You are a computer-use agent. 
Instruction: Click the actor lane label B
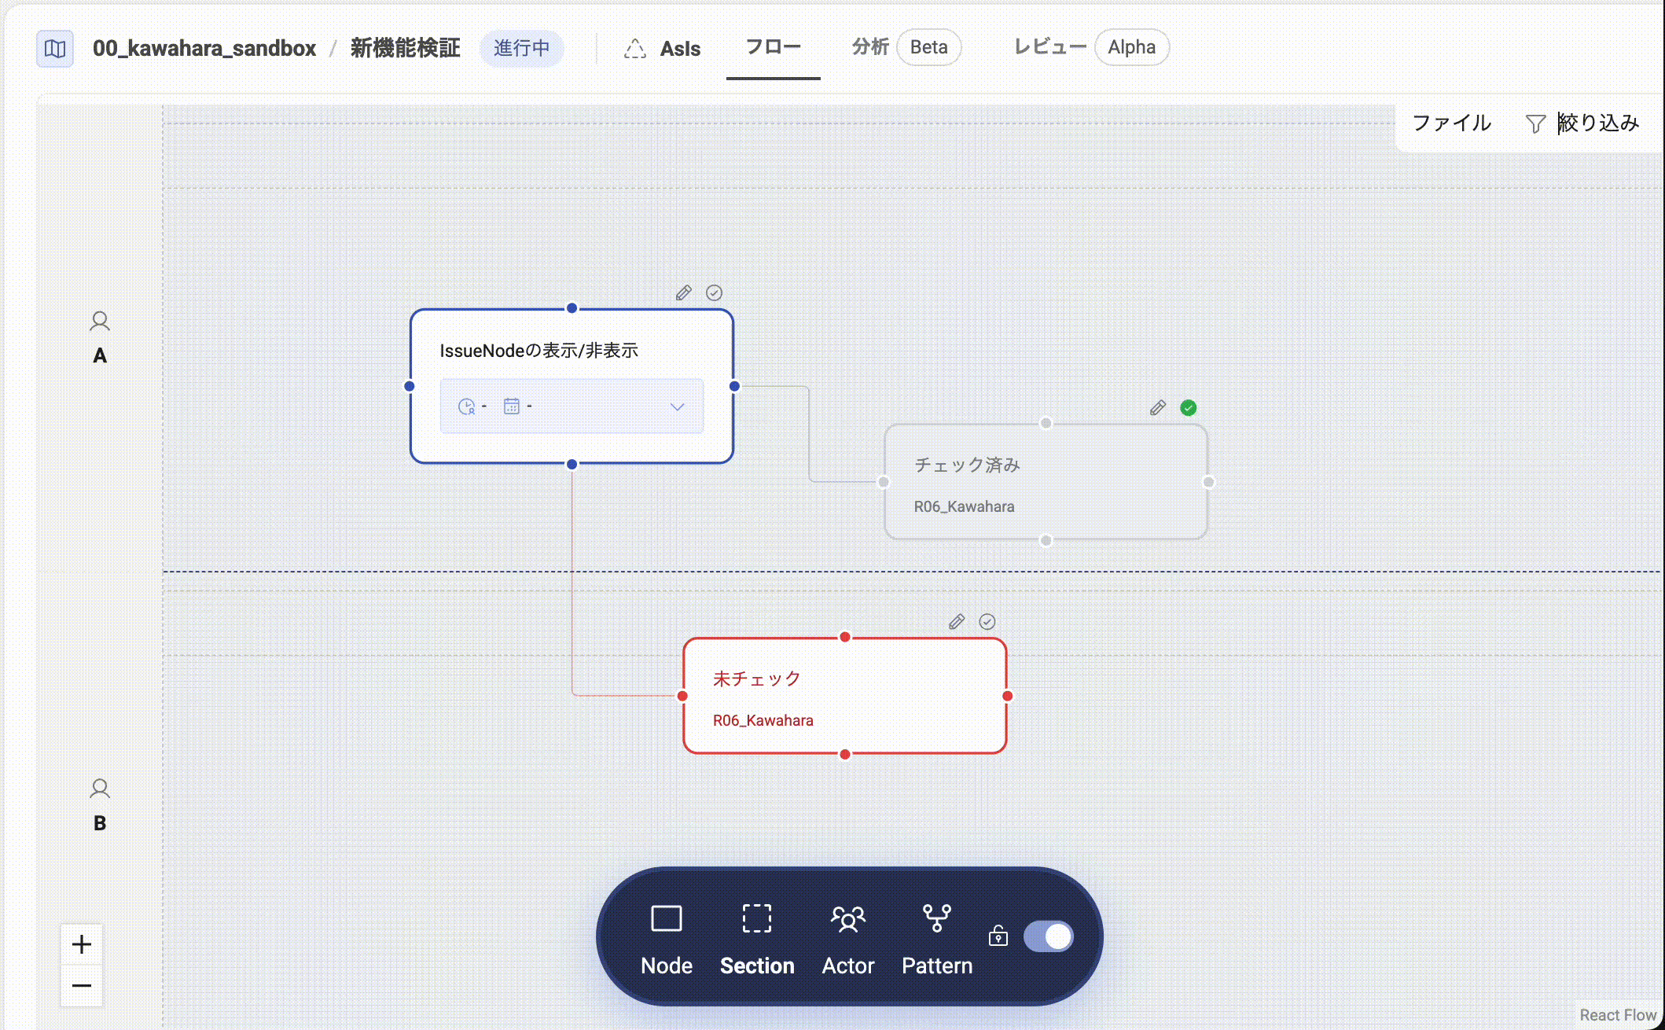(x=100, y=823)
